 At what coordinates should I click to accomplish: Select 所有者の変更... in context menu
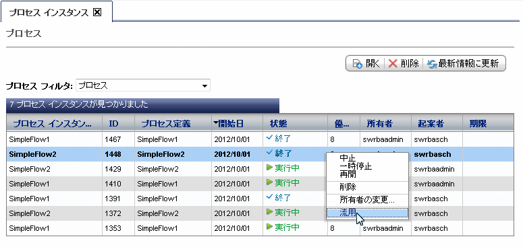pyautogui.click(x=367, y=200)
